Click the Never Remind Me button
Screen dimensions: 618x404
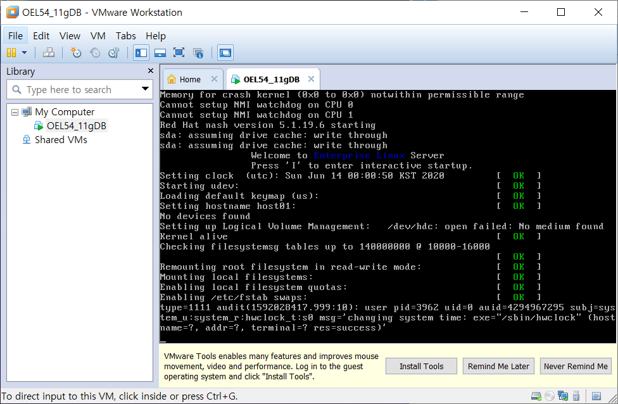576,366
